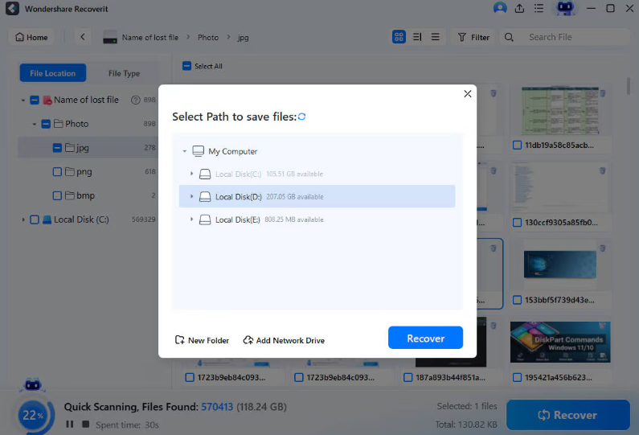Collapse the Photo tree node
The width and height of the screenshot is (639, 435).
pos(35,124)
